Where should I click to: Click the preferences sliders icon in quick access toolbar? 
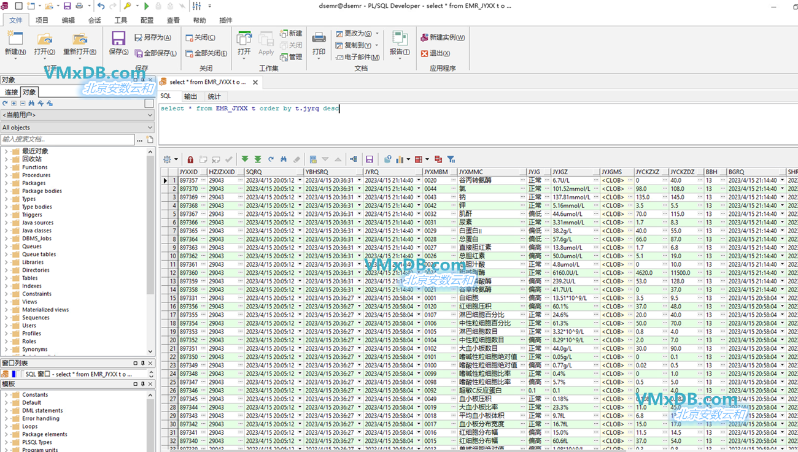[x=196, y=6]
